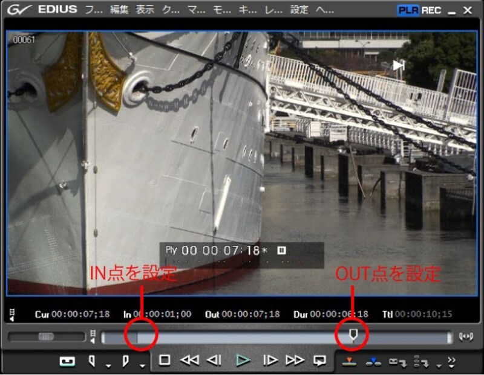Click the deck controller cassette icon

67,361
